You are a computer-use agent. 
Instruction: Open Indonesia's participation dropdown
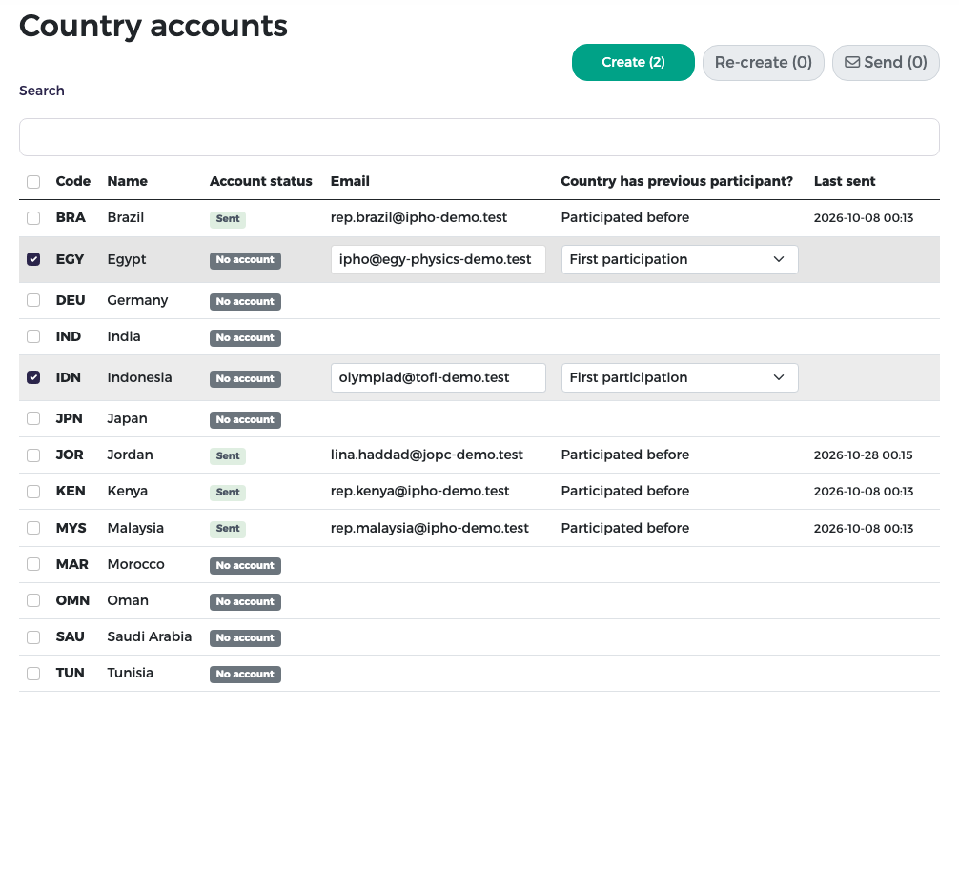pyautogui.click(x=680, y=378)
